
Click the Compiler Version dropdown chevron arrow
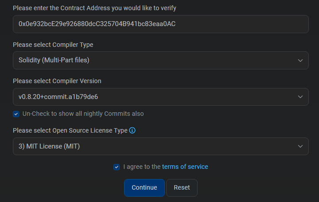point(300,97)
